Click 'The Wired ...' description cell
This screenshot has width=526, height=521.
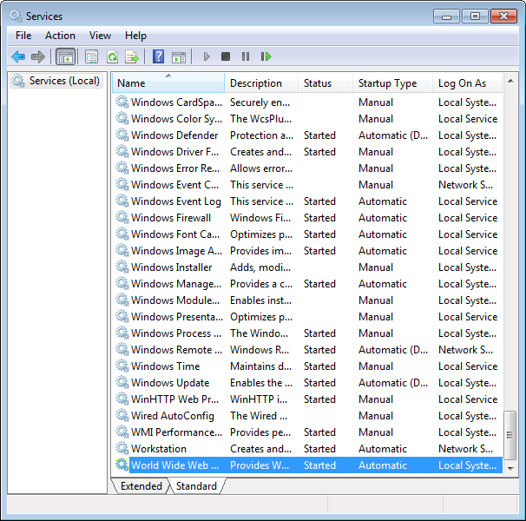259,416
